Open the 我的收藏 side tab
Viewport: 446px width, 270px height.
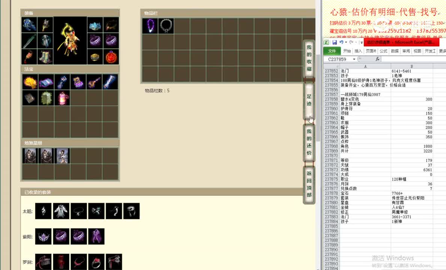309,58
